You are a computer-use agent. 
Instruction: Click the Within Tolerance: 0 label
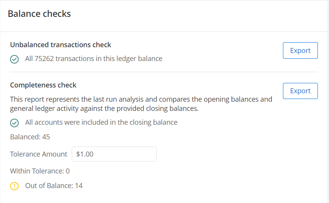pos(40,171)
